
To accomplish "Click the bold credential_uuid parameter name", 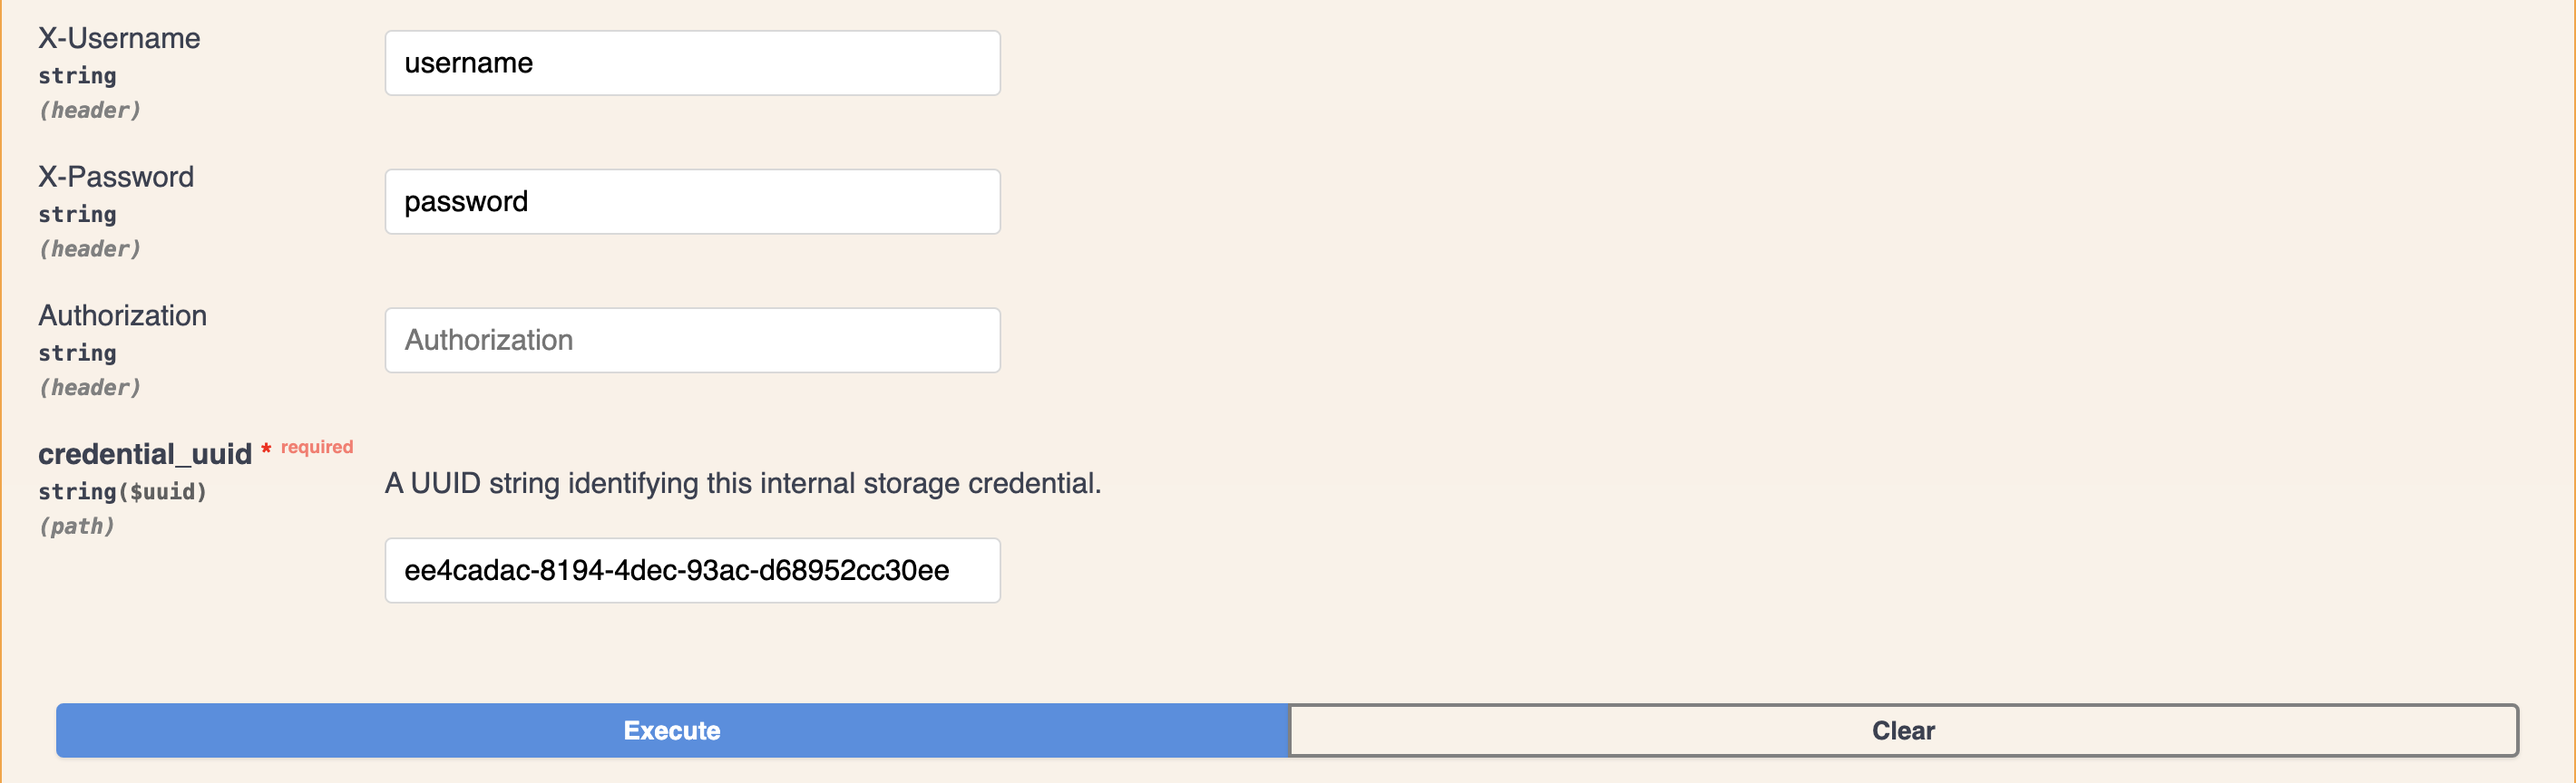I will tap(145, 454).
